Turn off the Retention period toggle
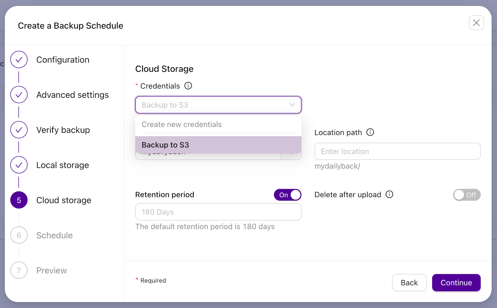 (x=288, y=195)
